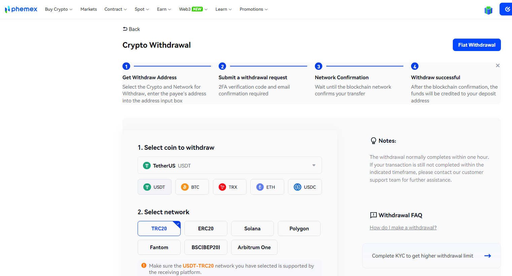Choose the BSC(BEP20) network
This screenshot has height=276, width=512.
pyautogui.click(x=206, y=247)
